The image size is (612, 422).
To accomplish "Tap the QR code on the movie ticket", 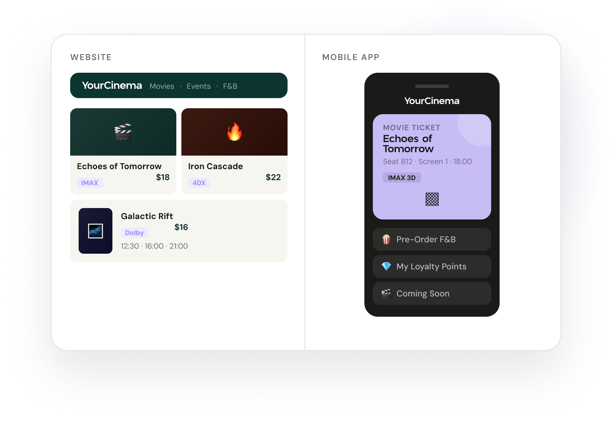I will pos(432,199).
